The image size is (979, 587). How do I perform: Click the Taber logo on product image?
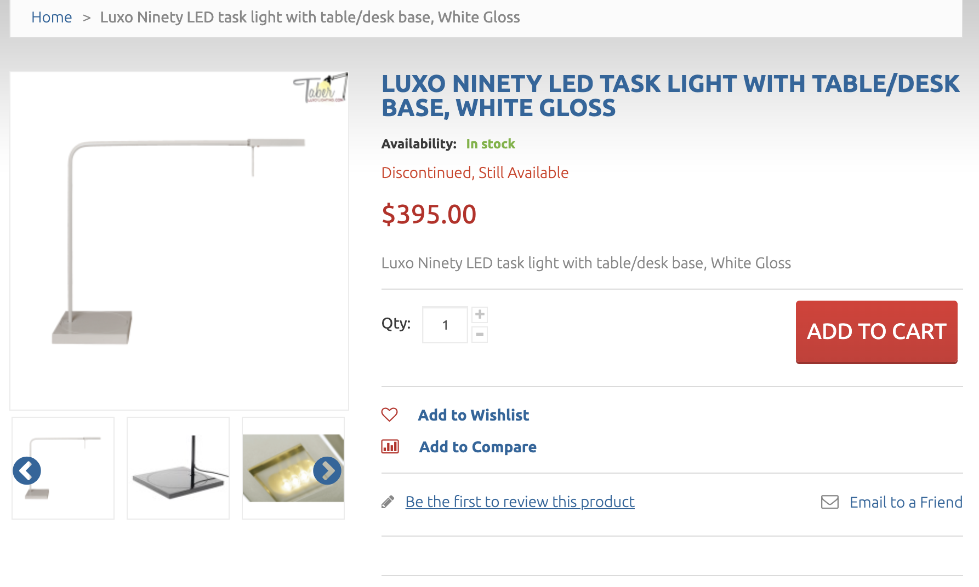[321, 88]
